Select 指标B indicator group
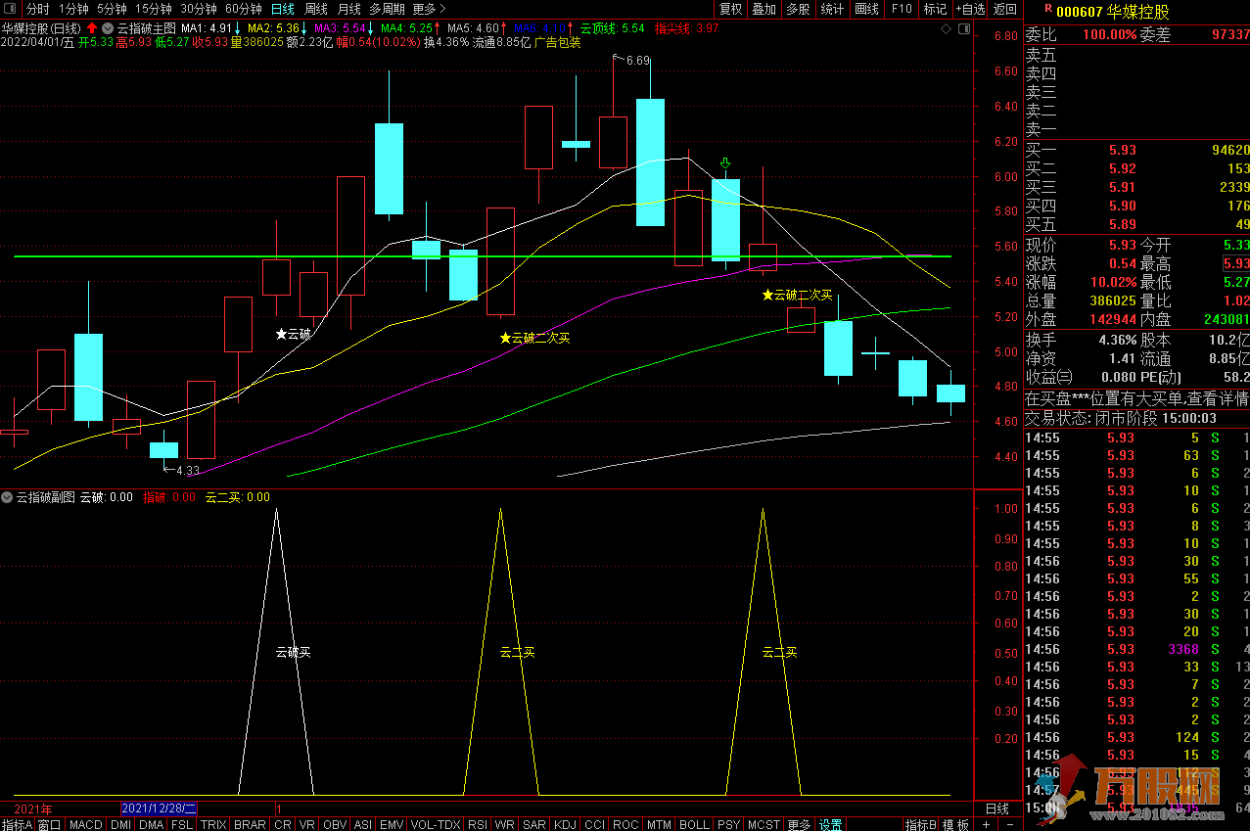The height and width of the screenshot is (831, 1250). click(x=920, y=824)
